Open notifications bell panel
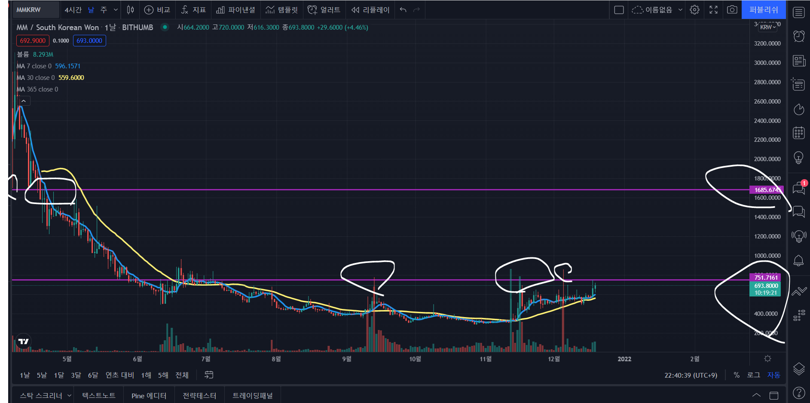This screenshot has height=403, width=810. pos(799,260)
